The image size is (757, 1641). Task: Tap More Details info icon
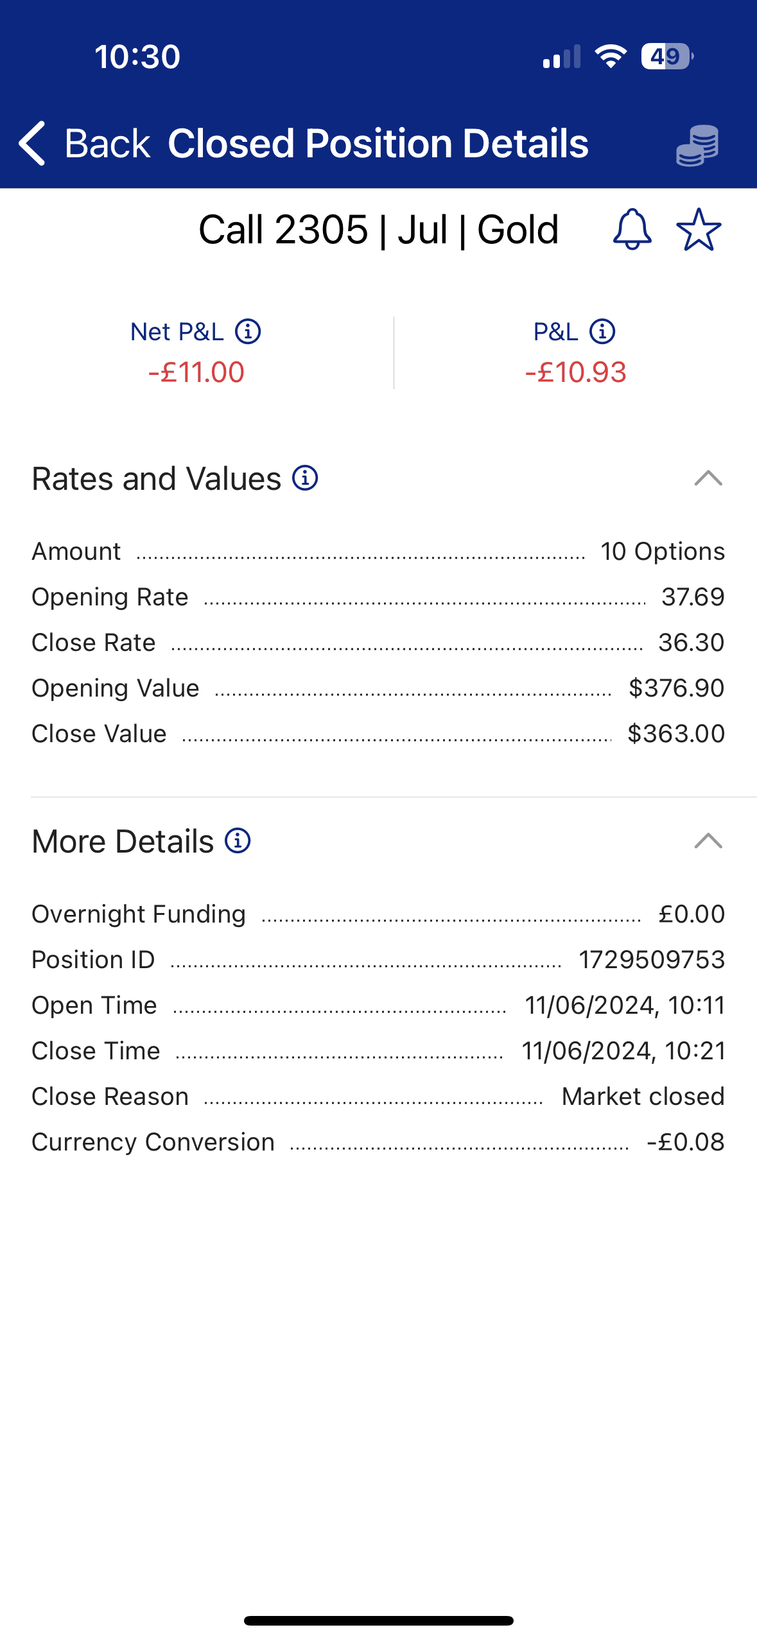[238, 840]
